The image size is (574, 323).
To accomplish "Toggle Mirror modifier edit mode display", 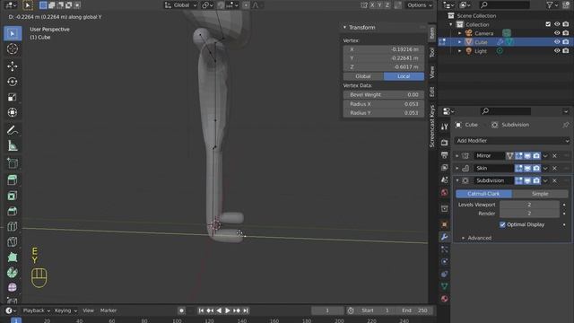I will tap(518, 155).
